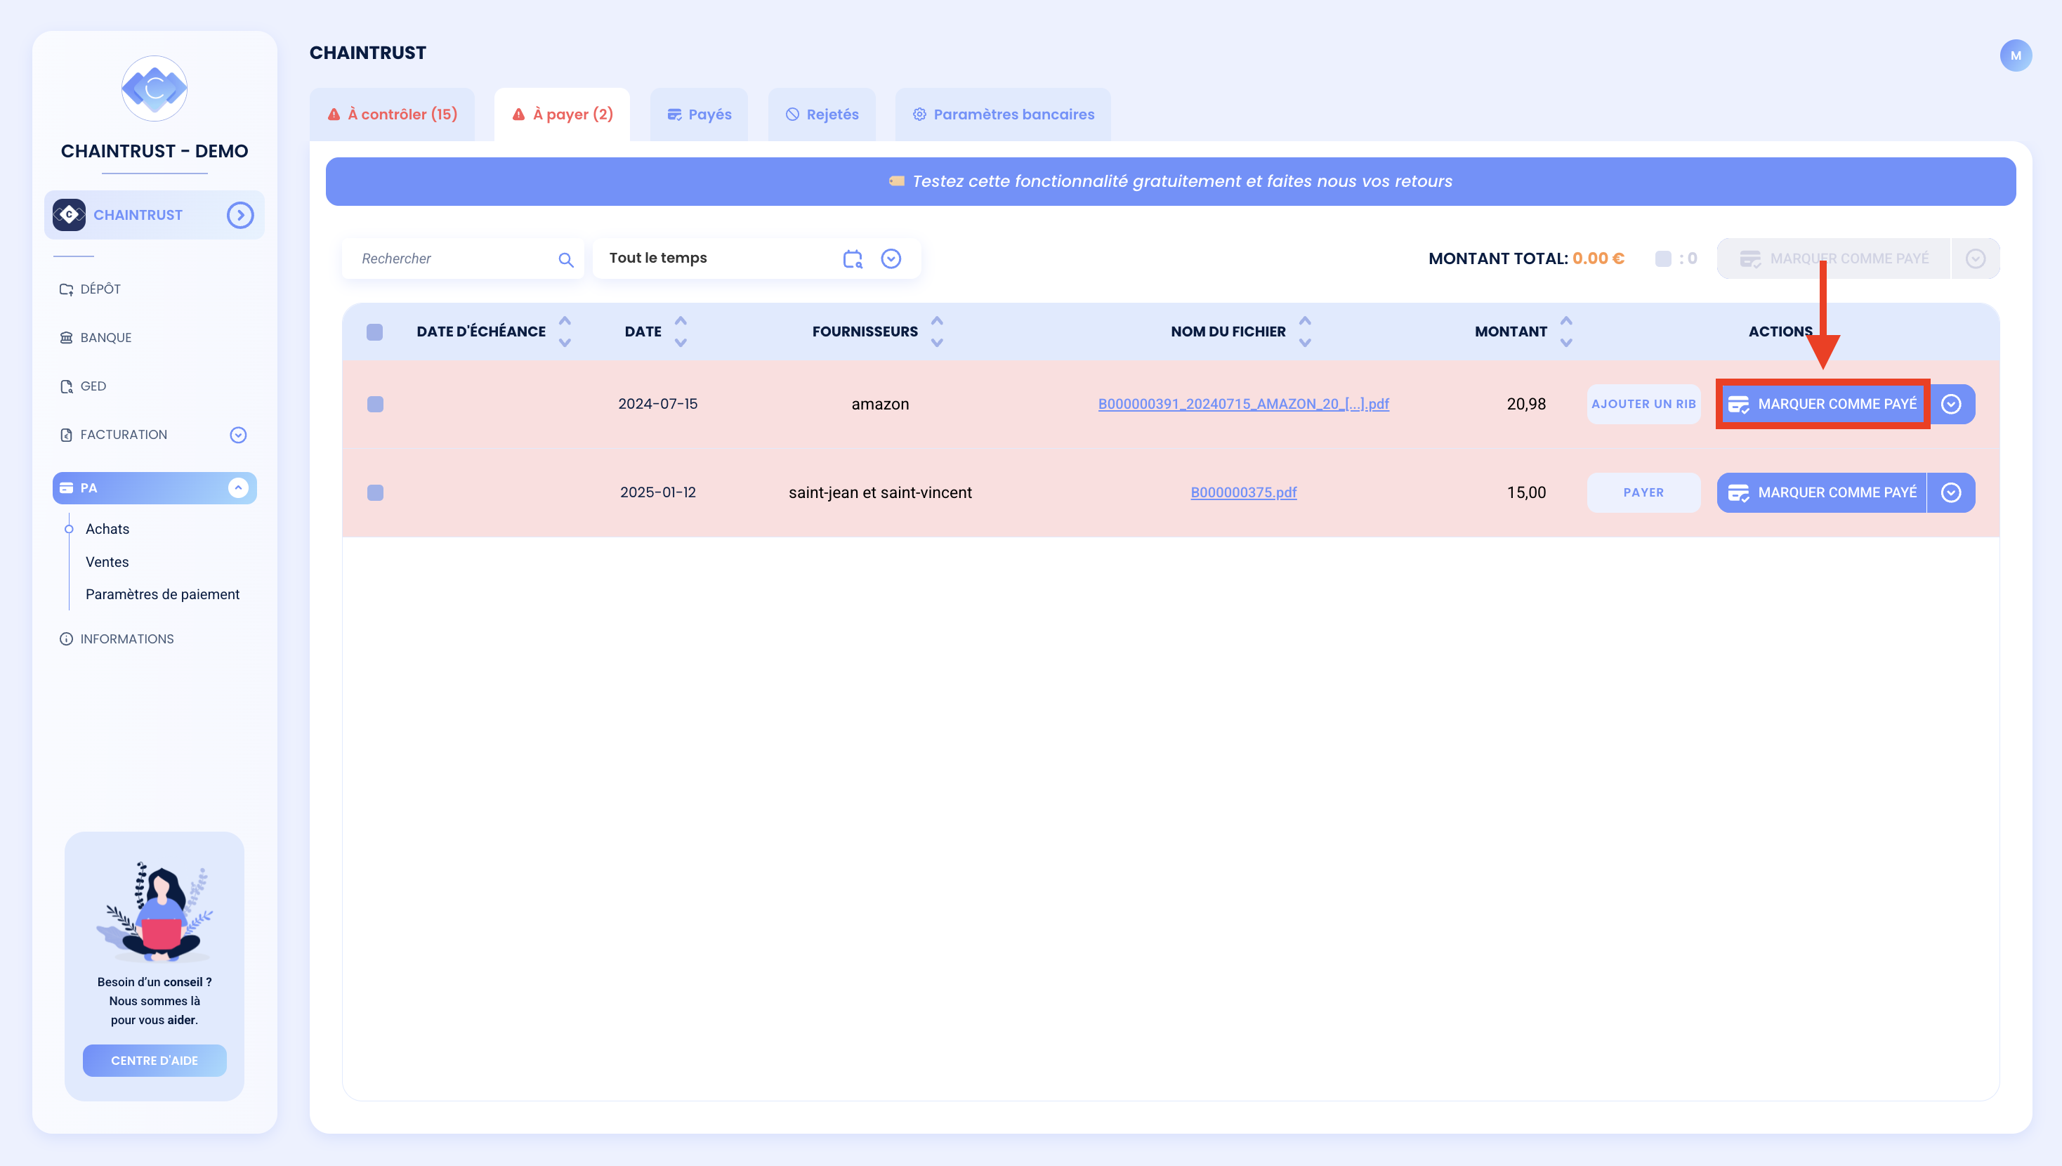Click the Montant total 0.00 € value
This screenshot has height=1166, width=2062.
tap(1598, 258)
